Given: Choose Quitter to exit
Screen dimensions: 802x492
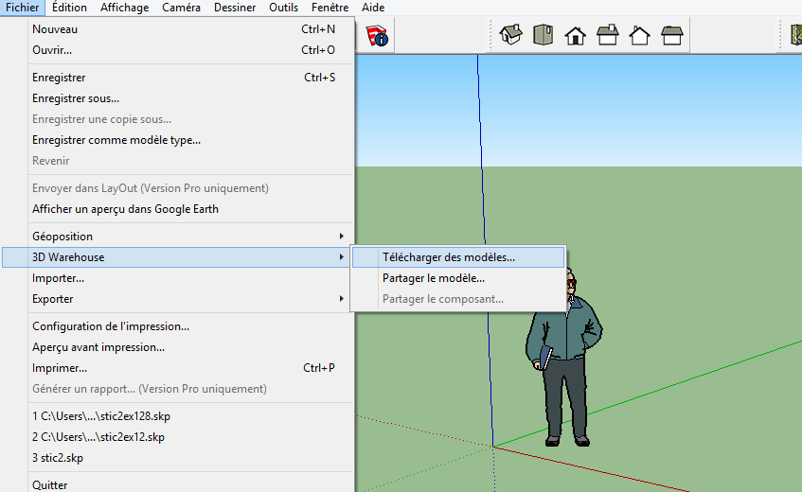Looking at the screenshot, I should coord(178,484).
